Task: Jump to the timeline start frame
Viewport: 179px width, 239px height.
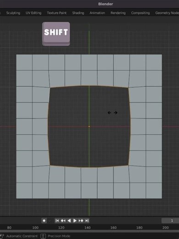Action: 57,221
